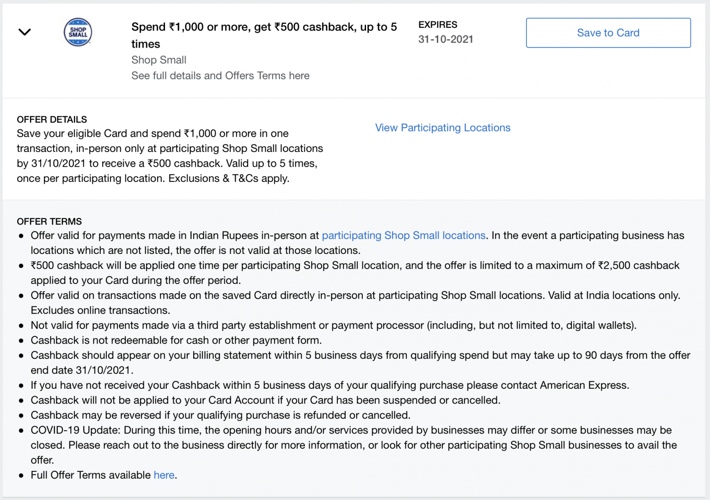Click Save to Card for this offer
Image resolution: width=710 pixels, height=500 pixels.
[x=608, y=33]
